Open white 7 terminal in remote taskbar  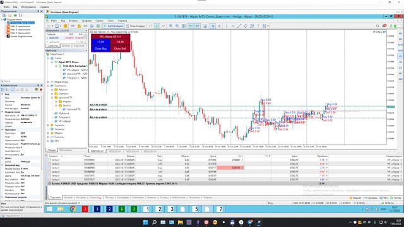[x=220, y=209]
